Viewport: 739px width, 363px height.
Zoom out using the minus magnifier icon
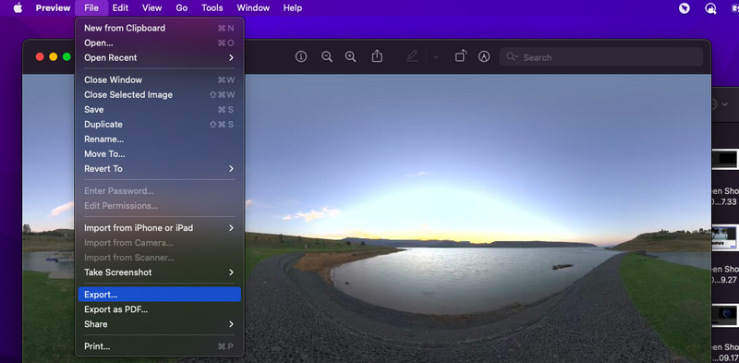[x=327, y=57]
